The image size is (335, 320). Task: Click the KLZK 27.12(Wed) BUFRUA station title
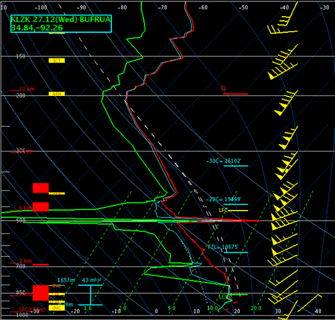61,19
